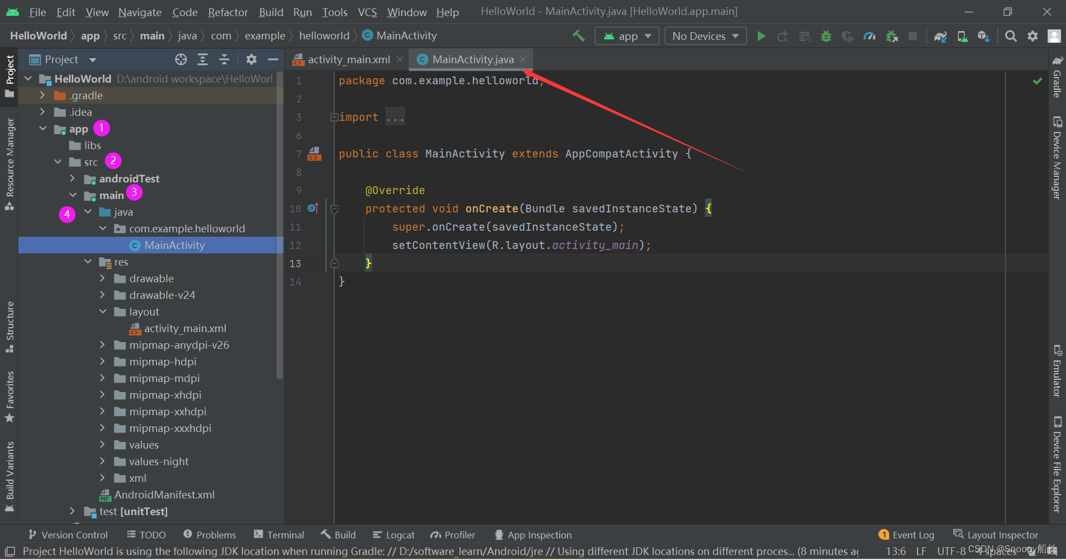Toggle the Structure tool window side tab
Viewport: 1066px width, 560px height.
click(9, 327)
